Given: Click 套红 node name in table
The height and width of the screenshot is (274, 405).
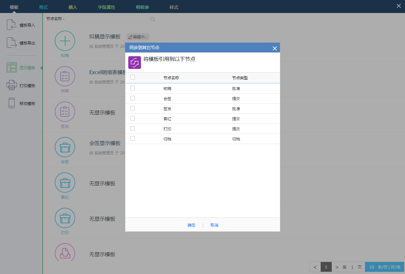Looking at the screenshot, I should (x=167, y=119).
